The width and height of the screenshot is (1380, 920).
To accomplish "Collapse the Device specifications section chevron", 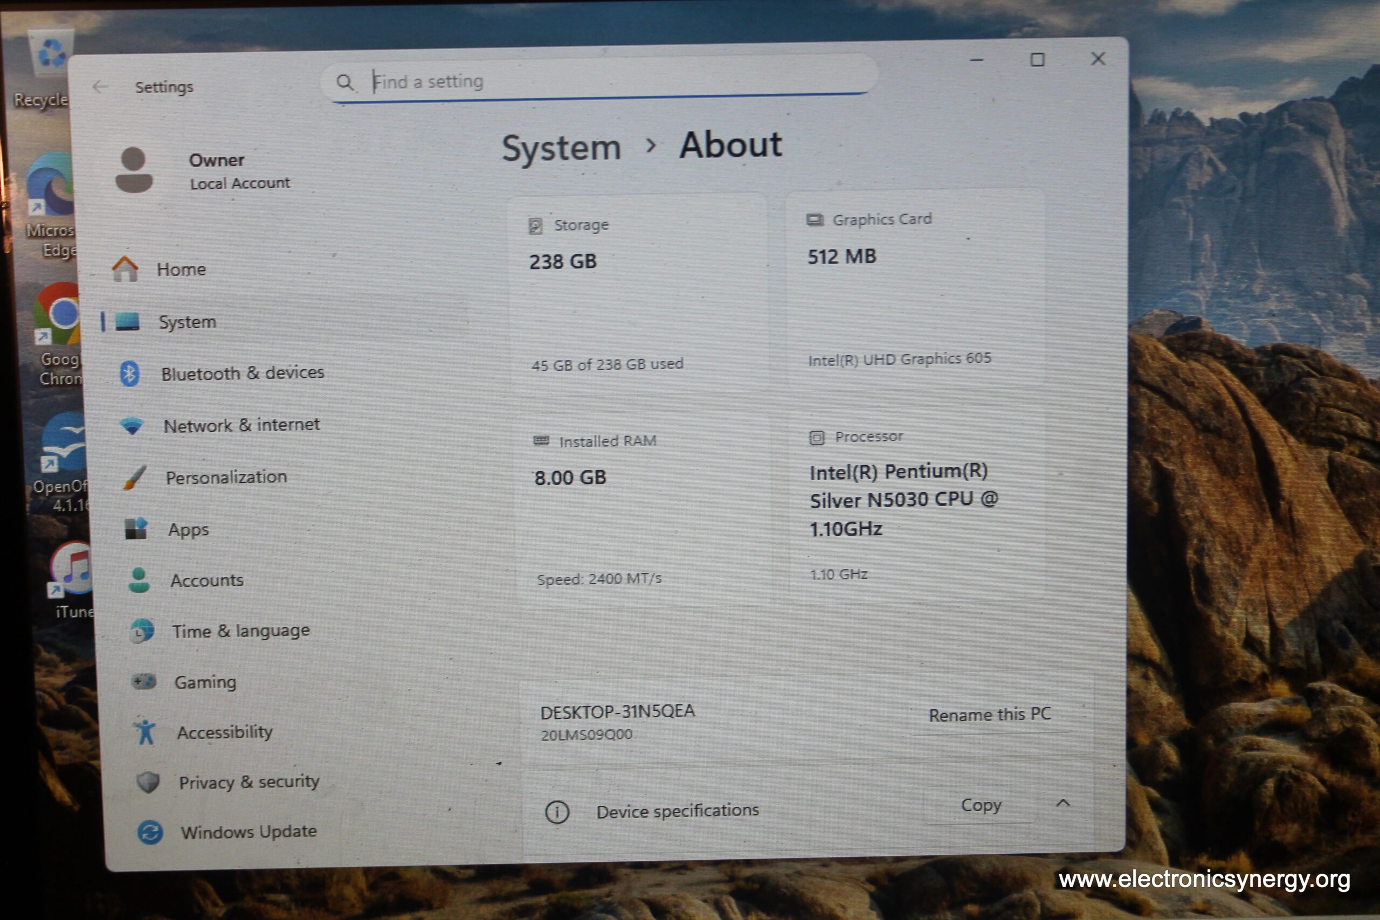I will [1063, 803].
